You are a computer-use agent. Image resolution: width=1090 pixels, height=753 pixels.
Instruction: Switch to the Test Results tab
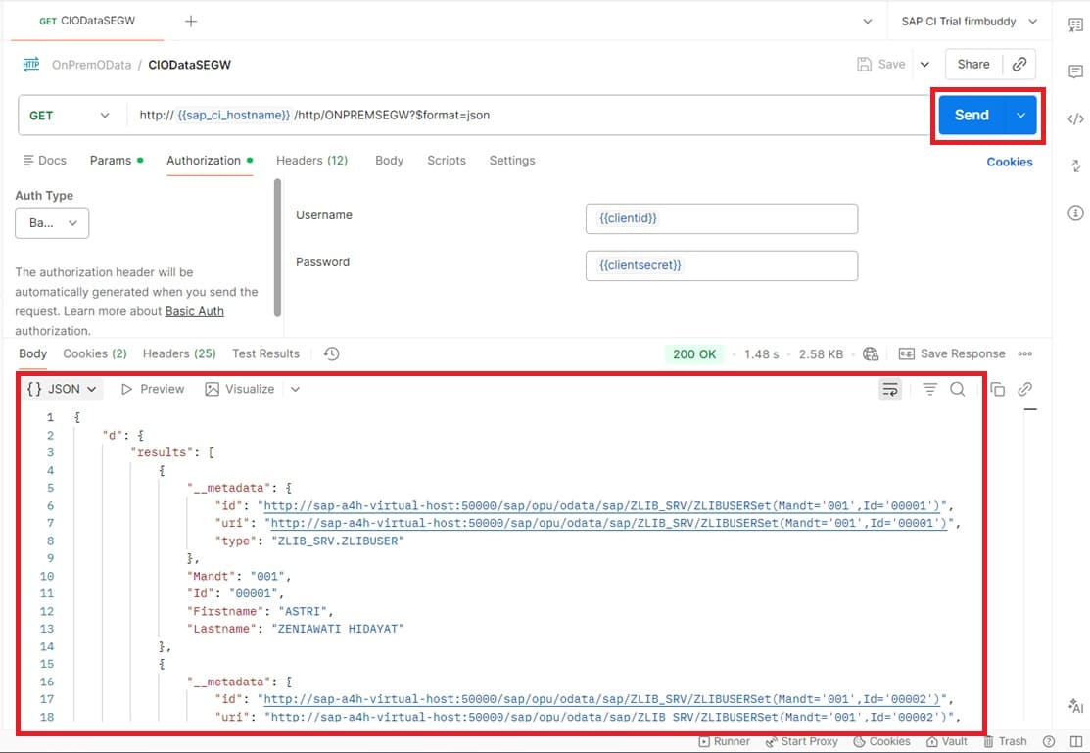pyautogui.click(x=265, y=353)
